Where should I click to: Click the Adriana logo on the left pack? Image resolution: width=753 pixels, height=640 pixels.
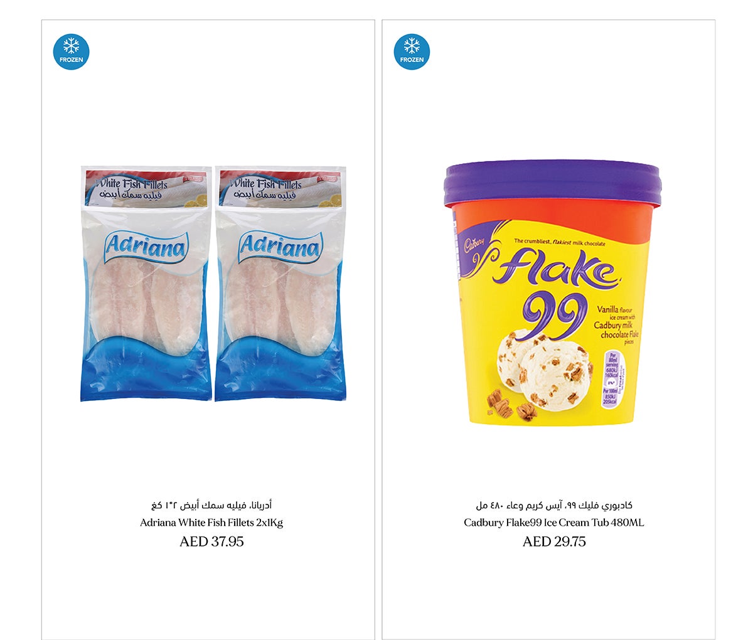146,247
